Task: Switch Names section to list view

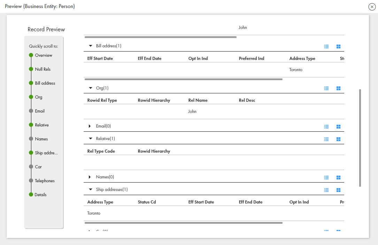Action: (326, 177)
